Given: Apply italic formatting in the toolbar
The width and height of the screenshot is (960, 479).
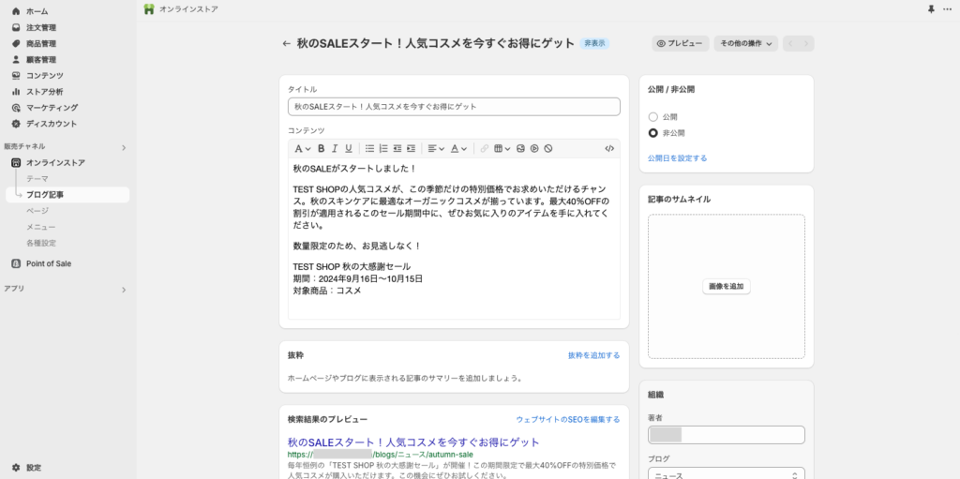Looking at the screenshot, I should [335, 148].
